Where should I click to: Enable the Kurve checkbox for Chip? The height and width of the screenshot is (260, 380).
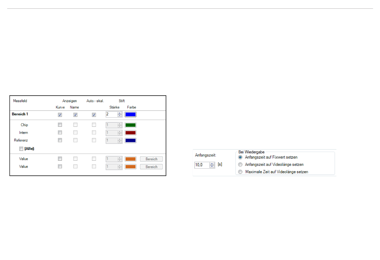pyautogui.click(x=60, y=125)
